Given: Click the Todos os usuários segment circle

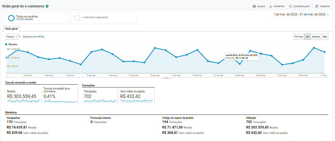Looking at the screenshot, I should click(11, 18).
